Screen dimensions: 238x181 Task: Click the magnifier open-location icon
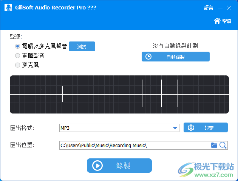(223, 146)
